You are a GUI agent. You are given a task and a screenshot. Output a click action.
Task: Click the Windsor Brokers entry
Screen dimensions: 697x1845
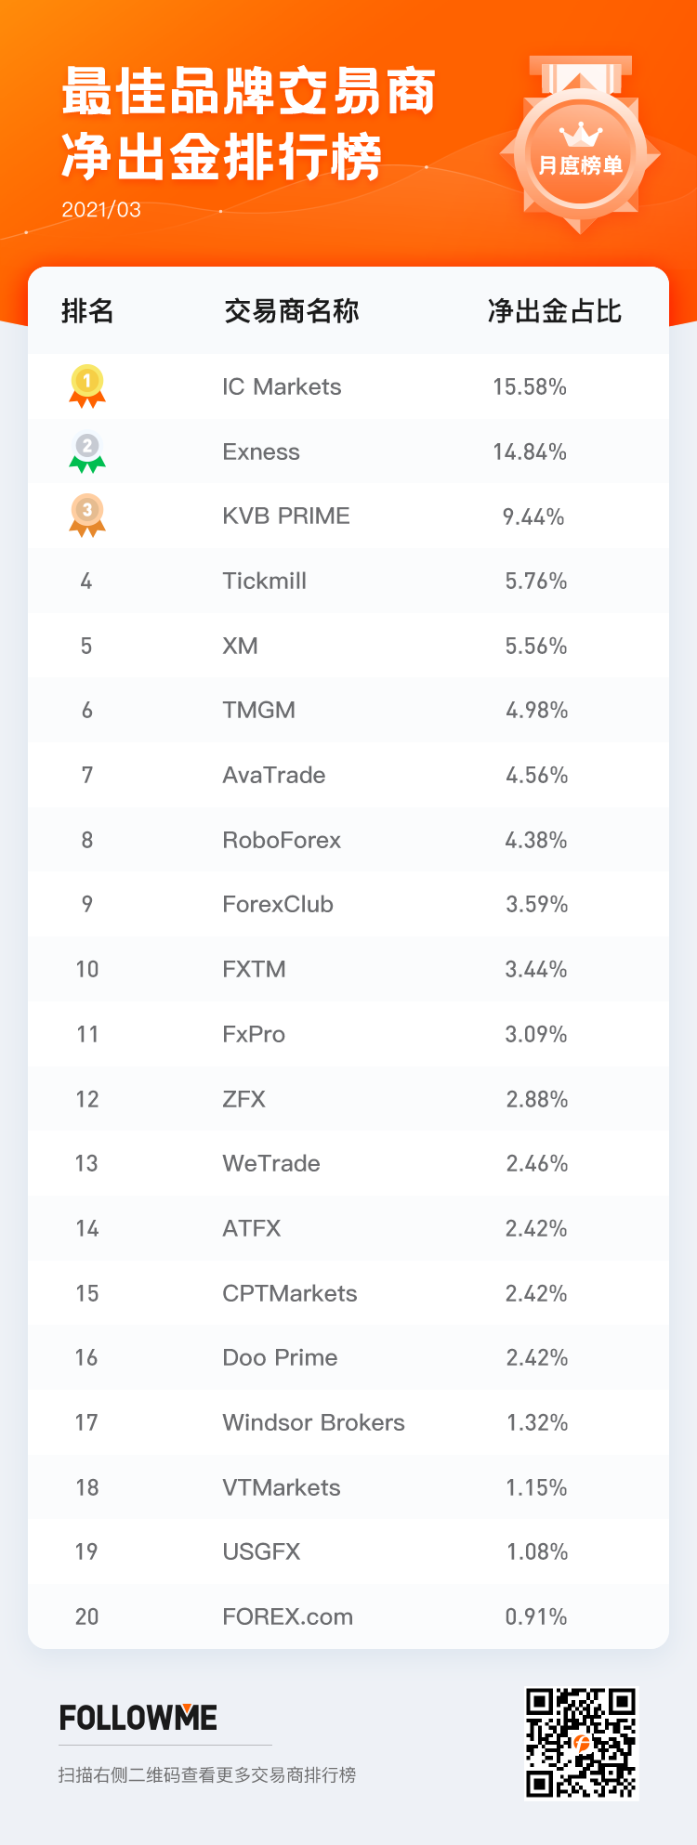tap(314, 1422)
